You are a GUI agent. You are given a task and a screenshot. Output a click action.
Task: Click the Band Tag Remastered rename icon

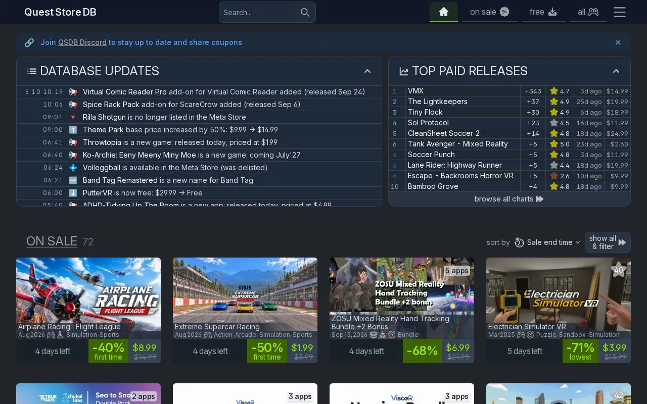(73, 180)
